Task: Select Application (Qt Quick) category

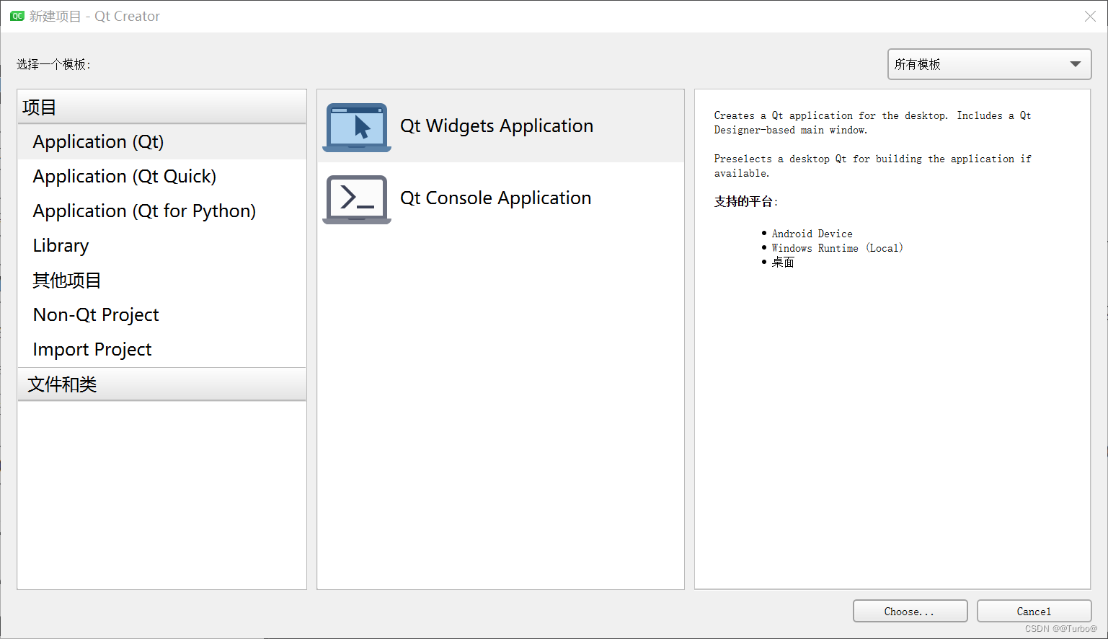Action: click(x=161, y=177)
